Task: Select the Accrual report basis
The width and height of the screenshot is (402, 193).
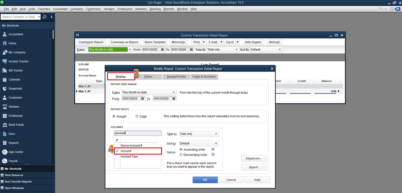Action: pos(114,117)
